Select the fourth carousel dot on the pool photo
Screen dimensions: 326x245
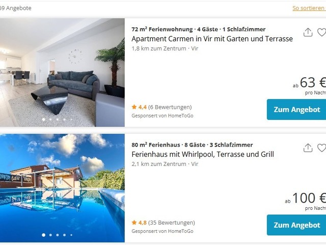coord(65,235)
